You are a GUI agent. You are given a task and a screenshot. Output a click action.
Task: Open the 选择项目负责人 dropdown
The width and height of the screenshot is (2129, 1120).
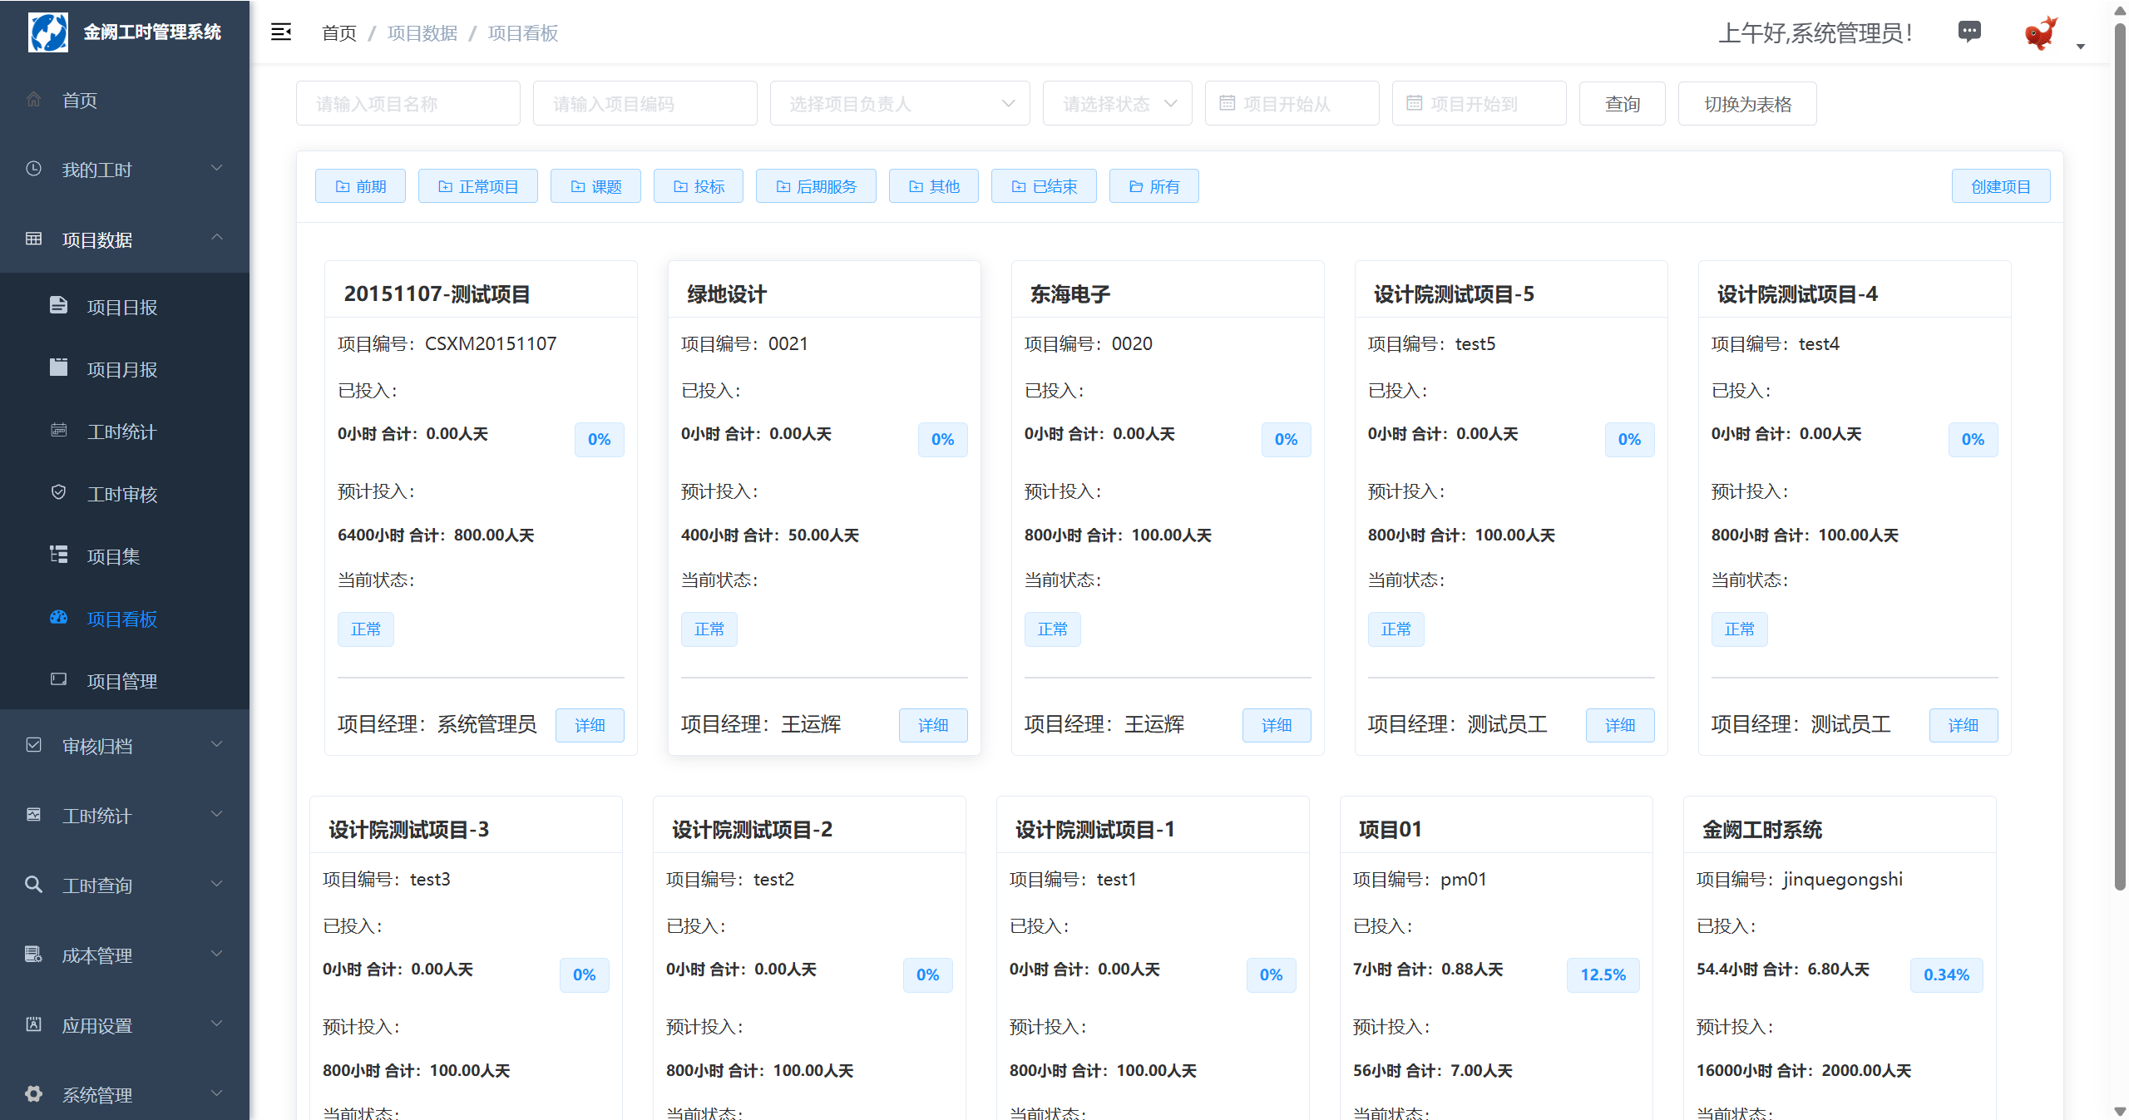[x=899, y=104]
